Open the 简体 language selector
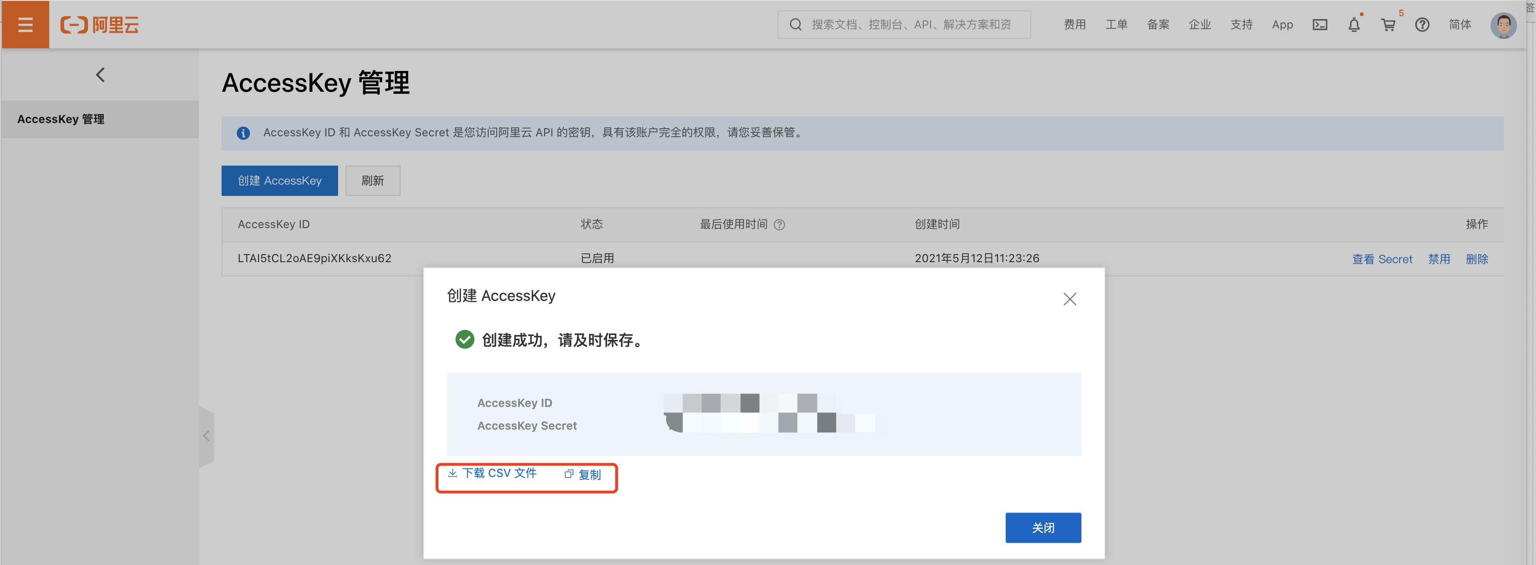 coord(1459,25)
